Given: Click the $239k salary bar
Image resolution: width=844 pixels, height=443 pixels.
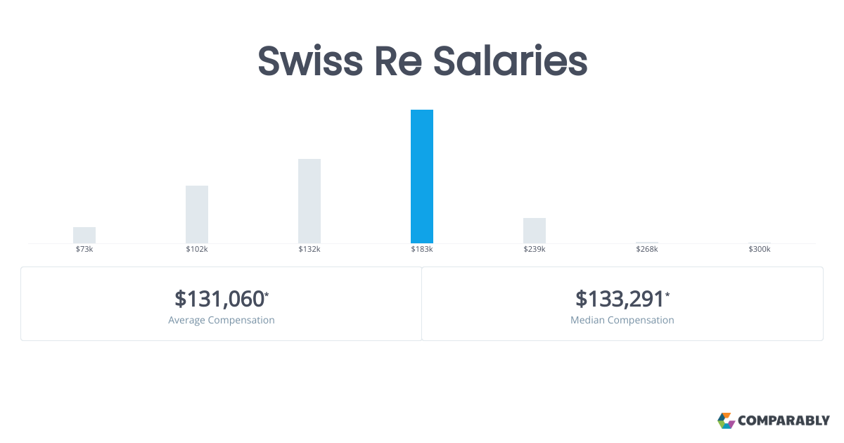Looking at the screenshot, I should coord(535,231).
